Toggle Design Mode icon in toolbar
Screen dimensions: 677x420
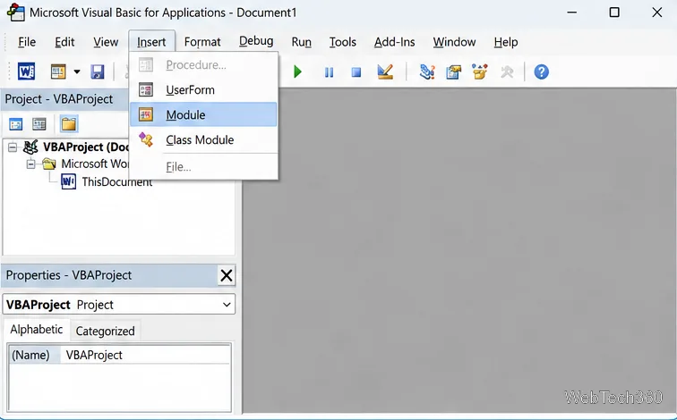click(385, 71)
